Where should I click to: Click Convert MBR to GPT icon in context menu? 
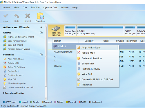pos(79,79)
